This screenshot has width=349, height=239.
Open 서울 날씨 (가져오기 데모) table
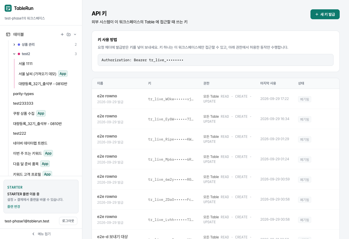pos(38,74)
